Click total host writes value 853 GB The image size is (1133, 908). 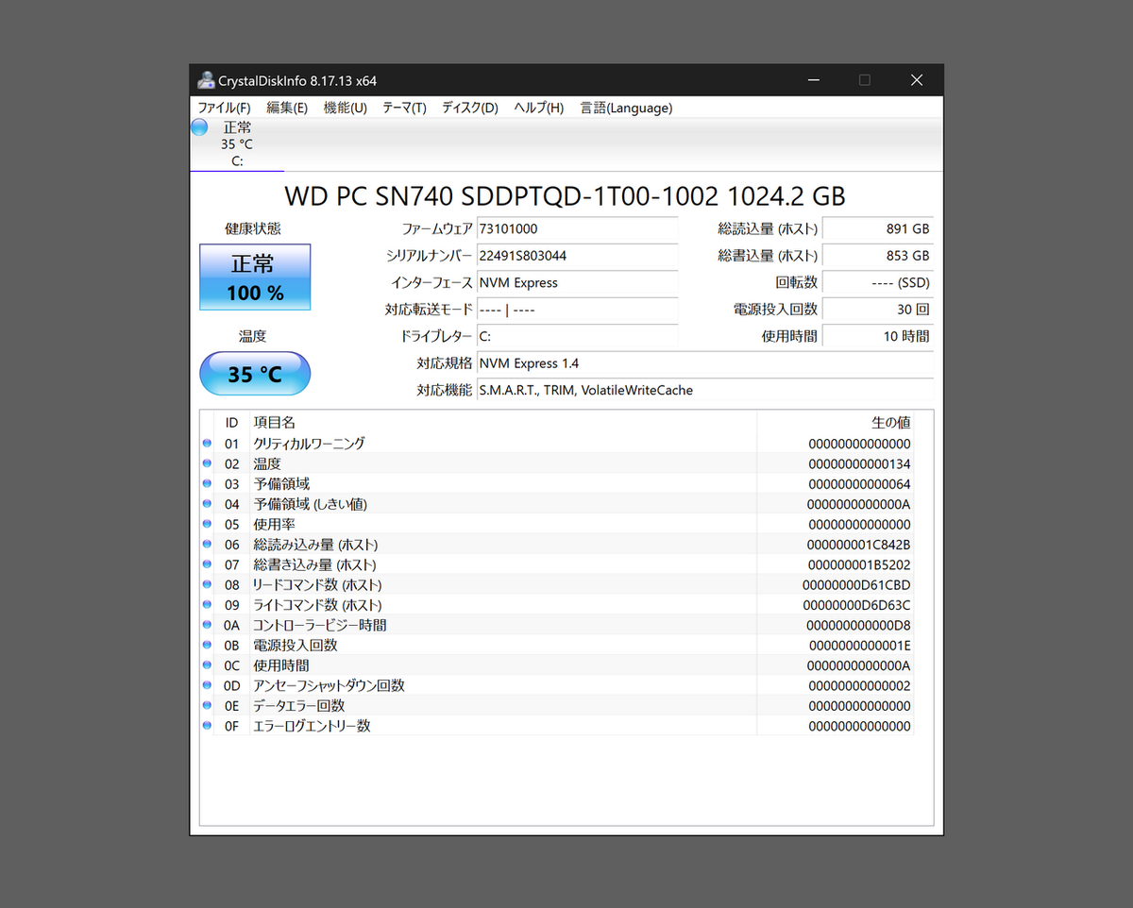[x=877, y=256]
